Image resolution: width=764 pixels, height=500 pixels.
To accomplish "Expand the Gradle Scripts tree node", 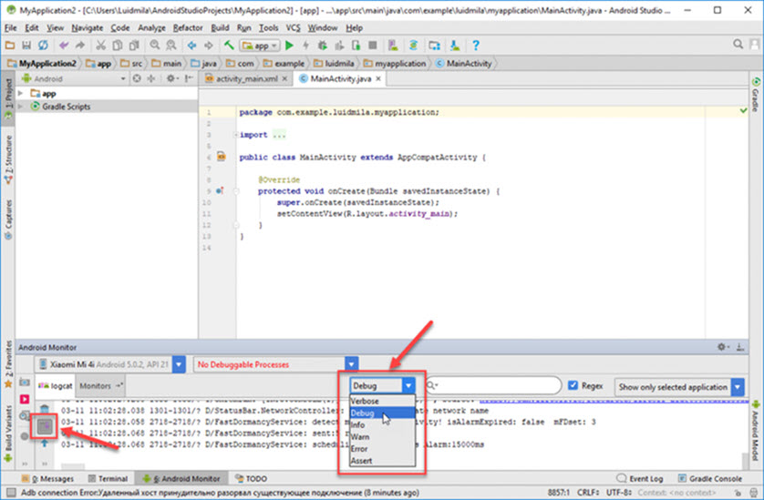I will [20, 107].
